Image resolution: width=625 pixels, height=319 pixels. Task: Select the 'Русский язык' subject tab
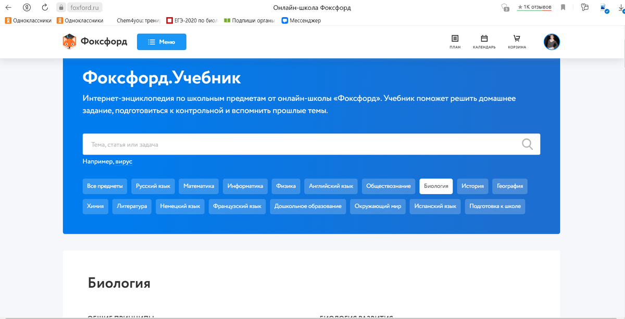(x=153, y=186)
